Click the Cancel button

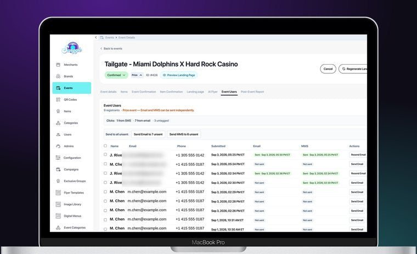pyautogui.click(x=328, y=69)
